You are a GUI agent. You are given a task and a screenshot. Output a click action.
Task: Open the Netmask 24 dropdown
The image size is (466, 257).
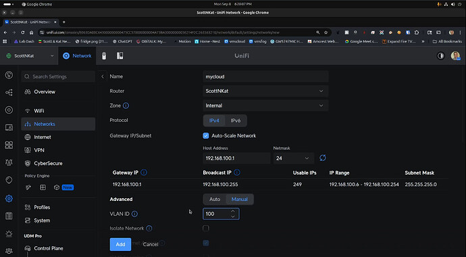click(294, 158)
